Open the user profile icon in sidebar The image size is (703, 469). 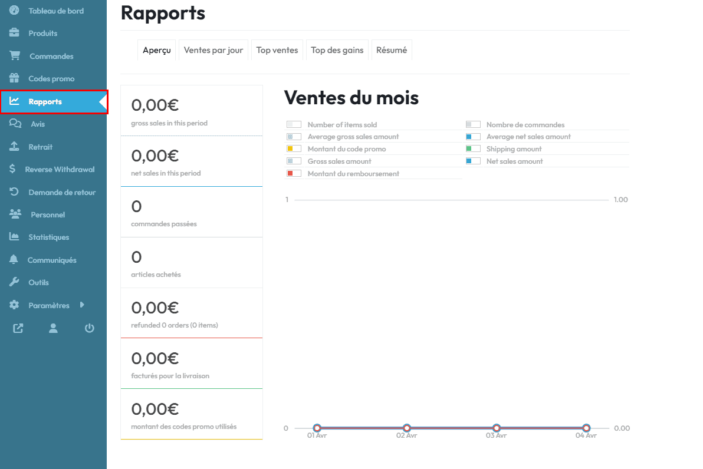click(53, 328)
